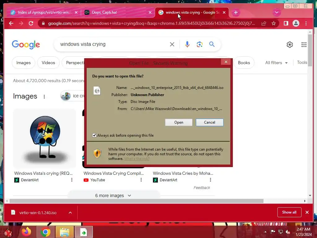
Task: Close the Index of /groups/virt tab
Action: [76, 12]
